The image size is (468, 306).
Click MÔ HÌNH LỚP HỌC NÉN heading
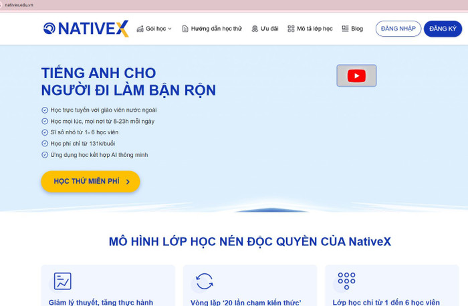point(250,242)
